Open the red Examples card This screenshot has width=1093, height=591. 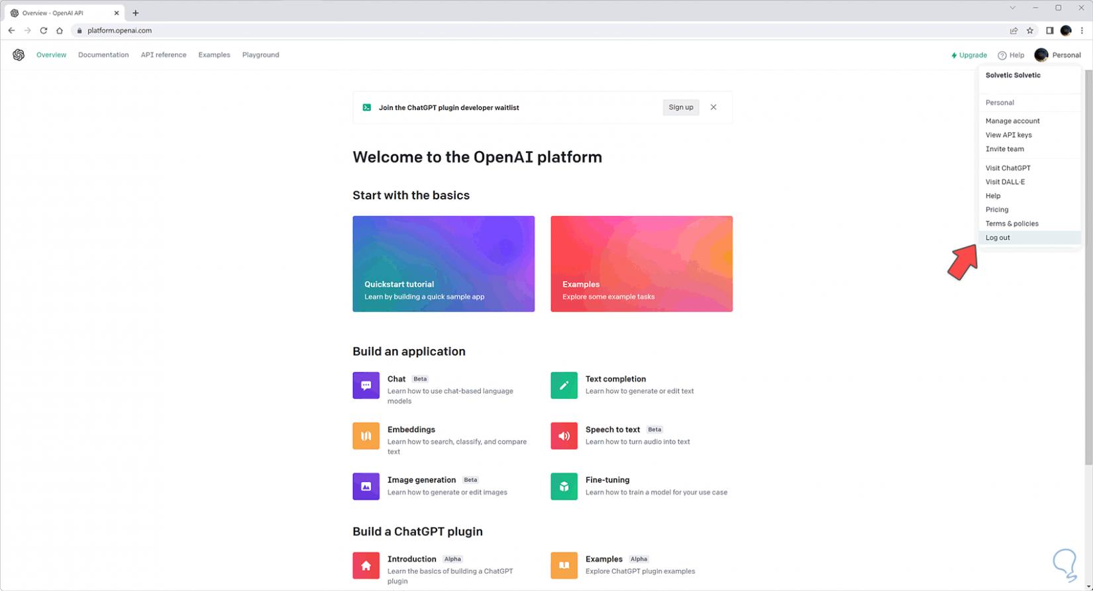[641, 264]
